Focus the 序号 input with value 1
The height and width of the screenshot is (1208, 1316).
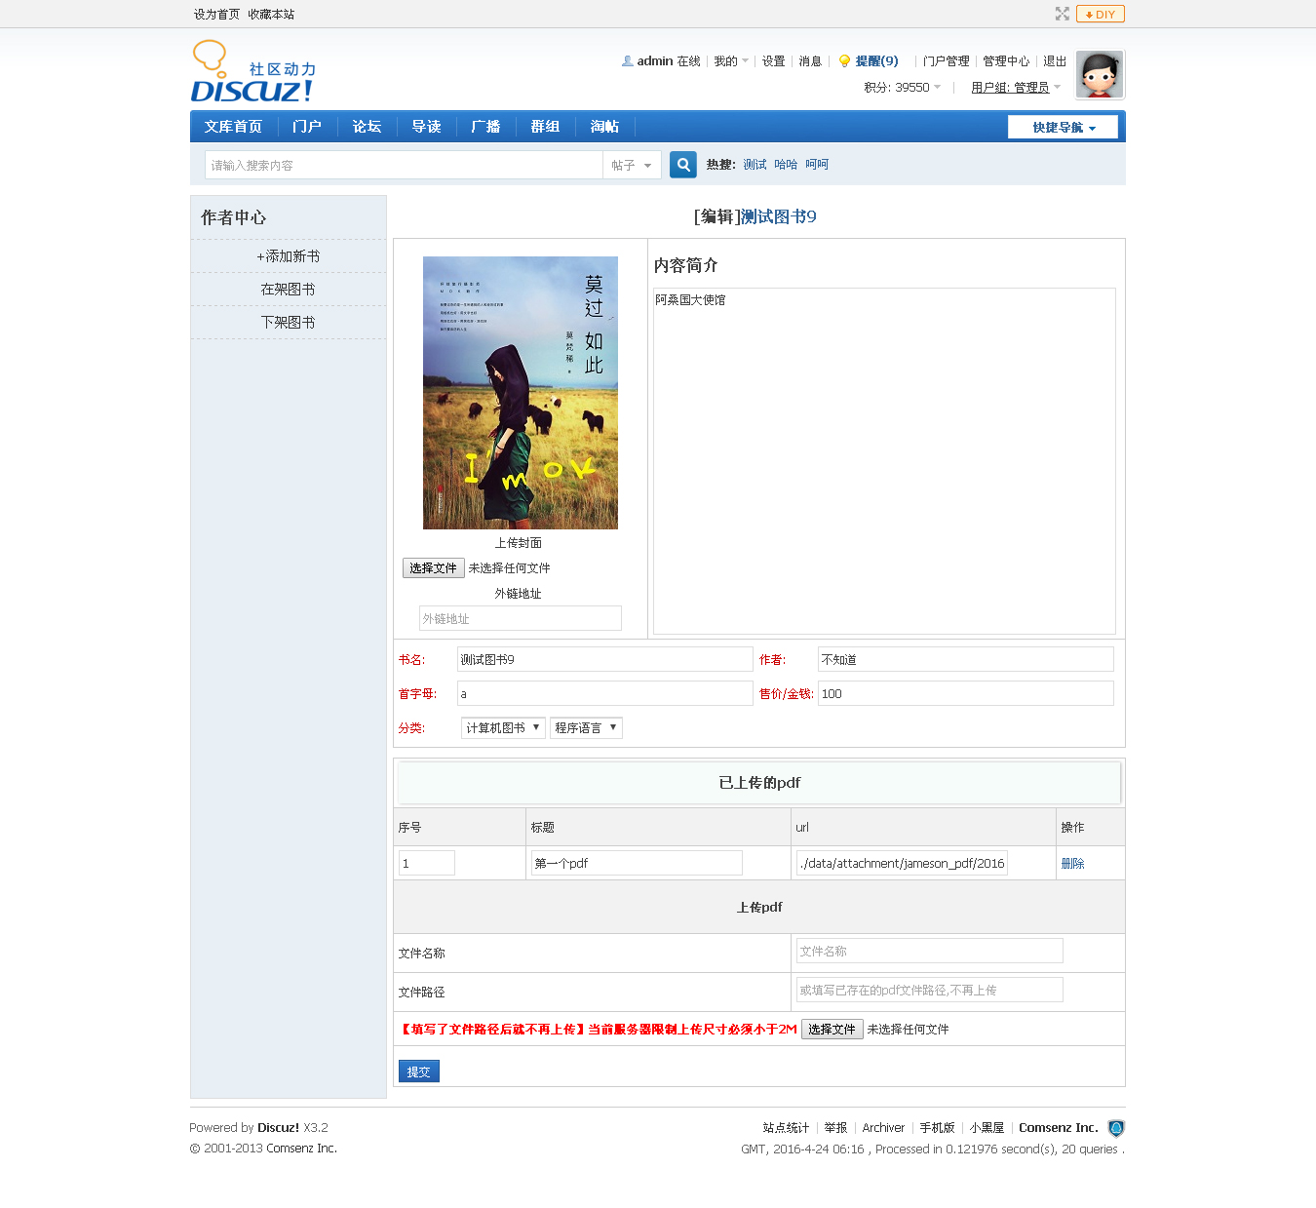[427, 863]
